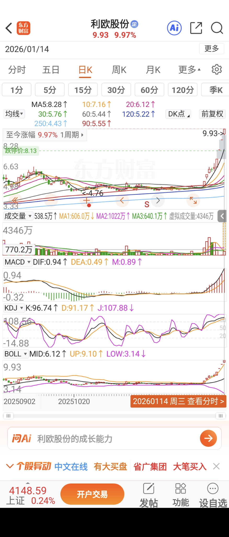Tap the 虚拟成交量:4346万 text
Image resolution: width=229 pixels, height=537 pixels.
pyautogui.click(x=191, y=216)
